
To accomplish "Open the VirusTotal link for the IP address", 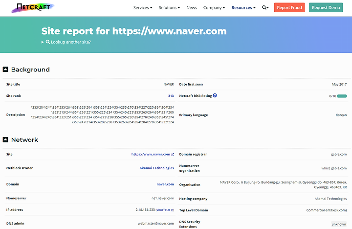I will (x=165, y=210).
